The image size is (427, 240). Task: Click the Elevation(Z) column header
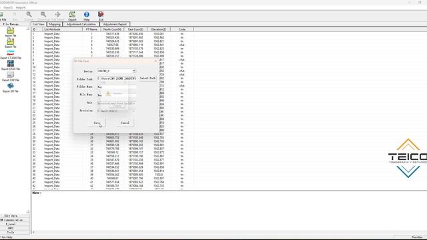[x=159, y=29]
